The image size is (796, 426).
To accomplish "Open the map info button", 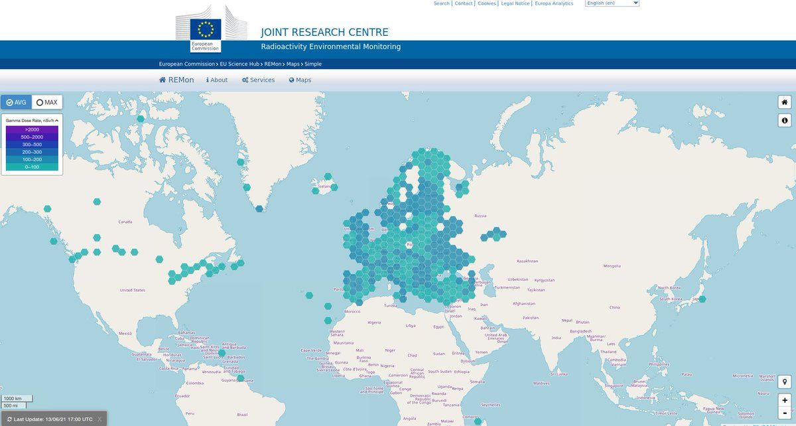I will point(785,120).
